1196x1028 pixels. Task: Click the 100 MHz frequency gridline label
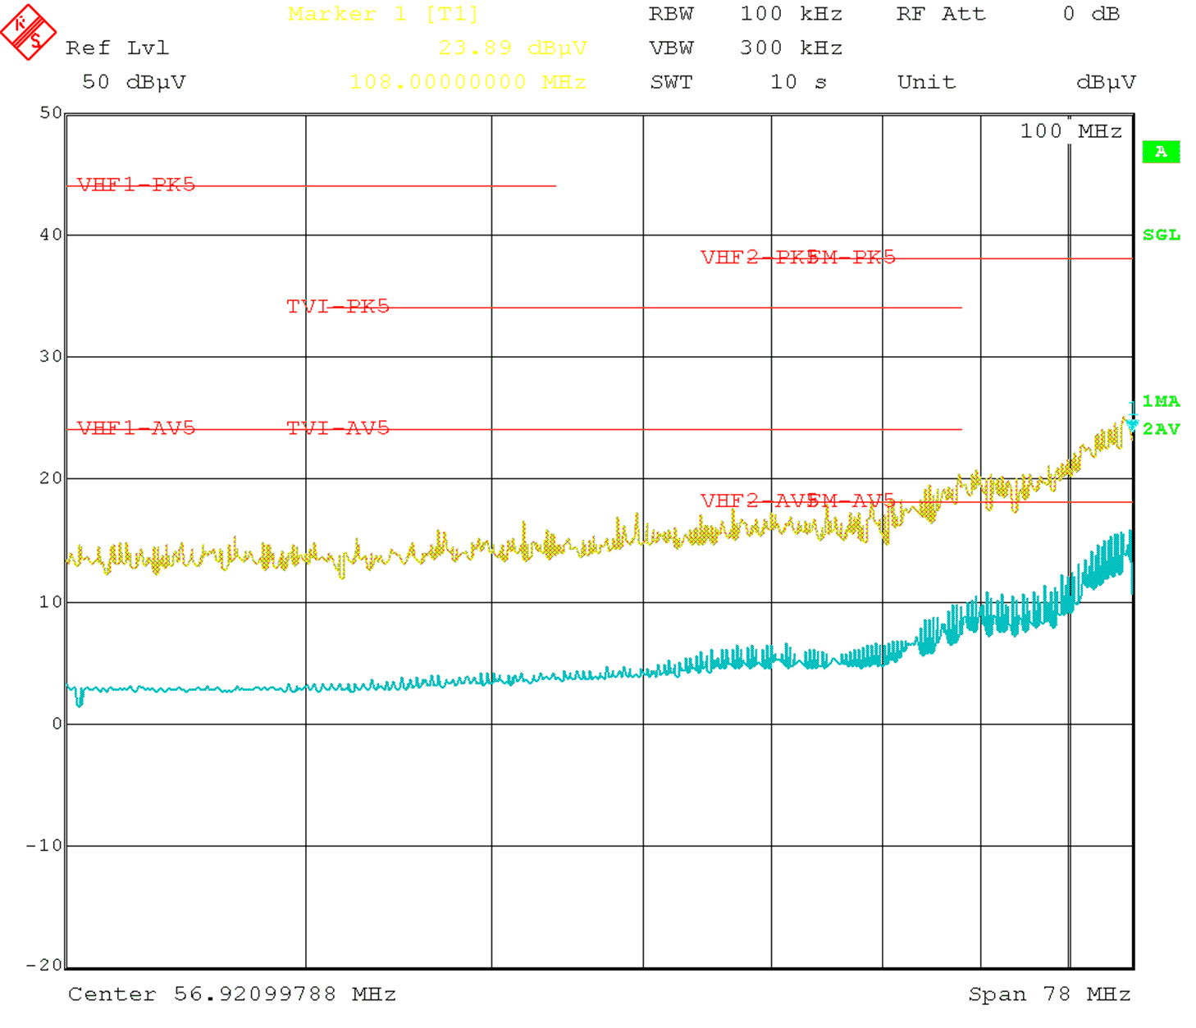click(1071, 130)
